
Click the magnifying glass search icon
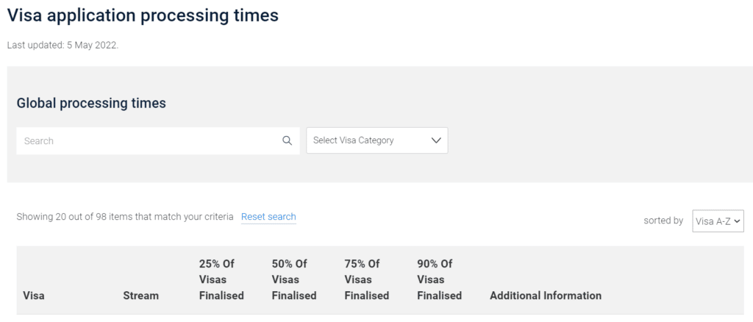(288, 140)
